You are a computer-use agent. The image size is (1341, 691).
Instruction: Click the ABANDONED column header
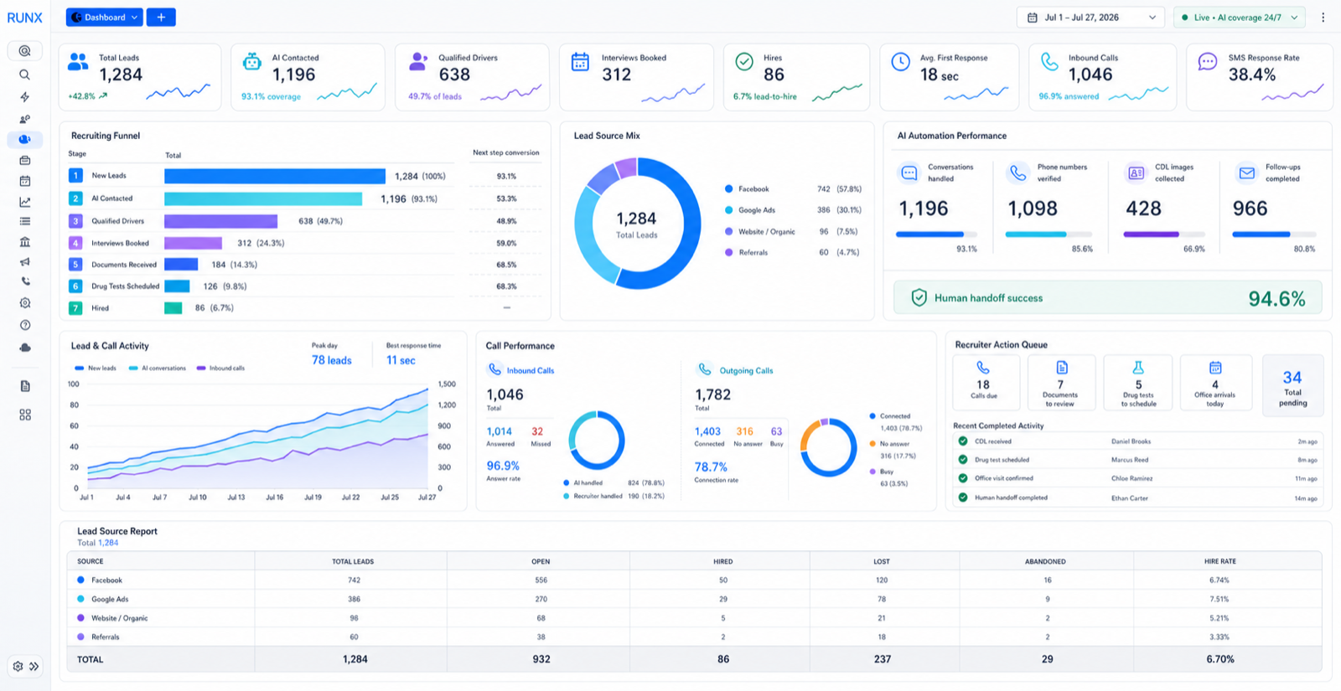(1045, 561)
